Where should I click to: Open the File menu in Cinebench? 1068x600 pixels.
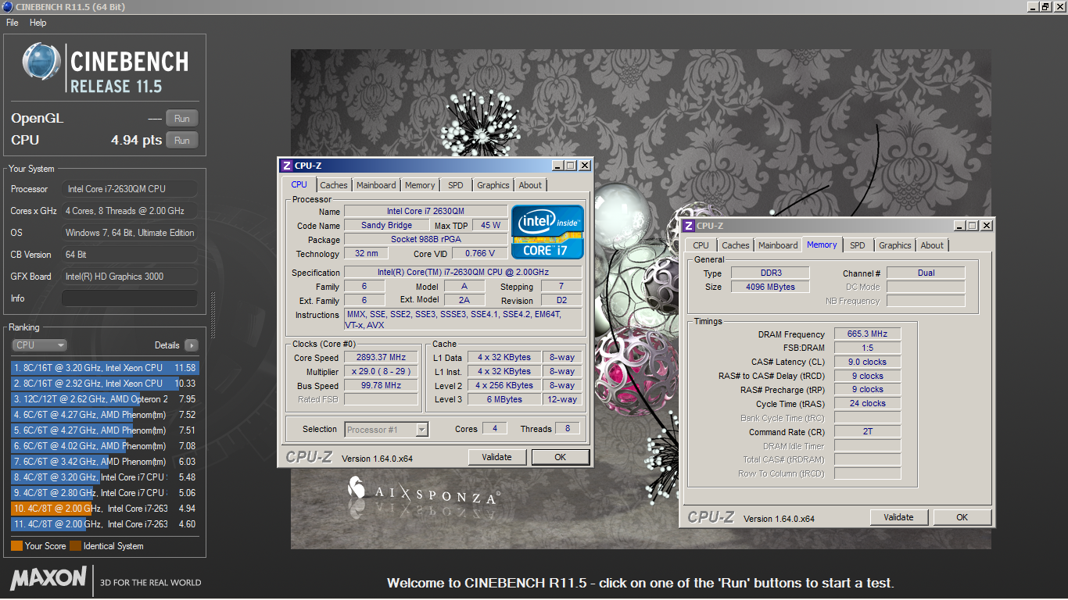pos(13,23)
